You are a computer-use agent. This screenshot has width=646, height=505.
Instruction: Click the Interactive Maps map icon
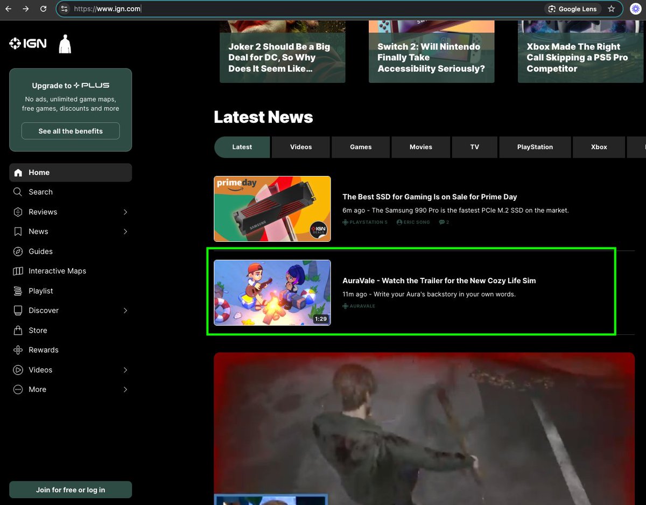coord(18,271)
